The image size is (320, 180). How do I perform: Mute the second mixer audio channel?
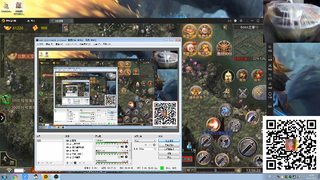click(122, 157)
